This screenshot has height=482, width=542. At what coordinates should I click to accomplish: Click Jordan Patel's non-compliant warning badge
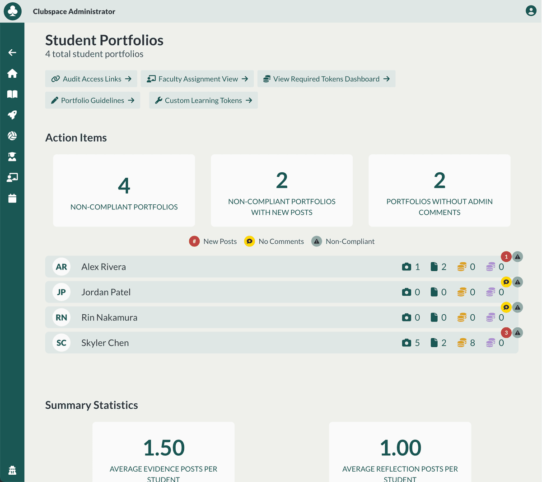[518, 282]
